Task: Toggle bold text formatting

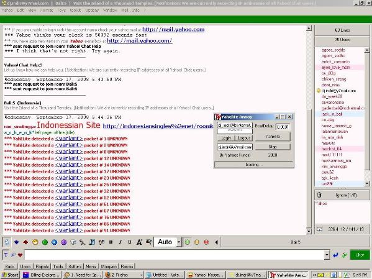Action: click(111, 242)
